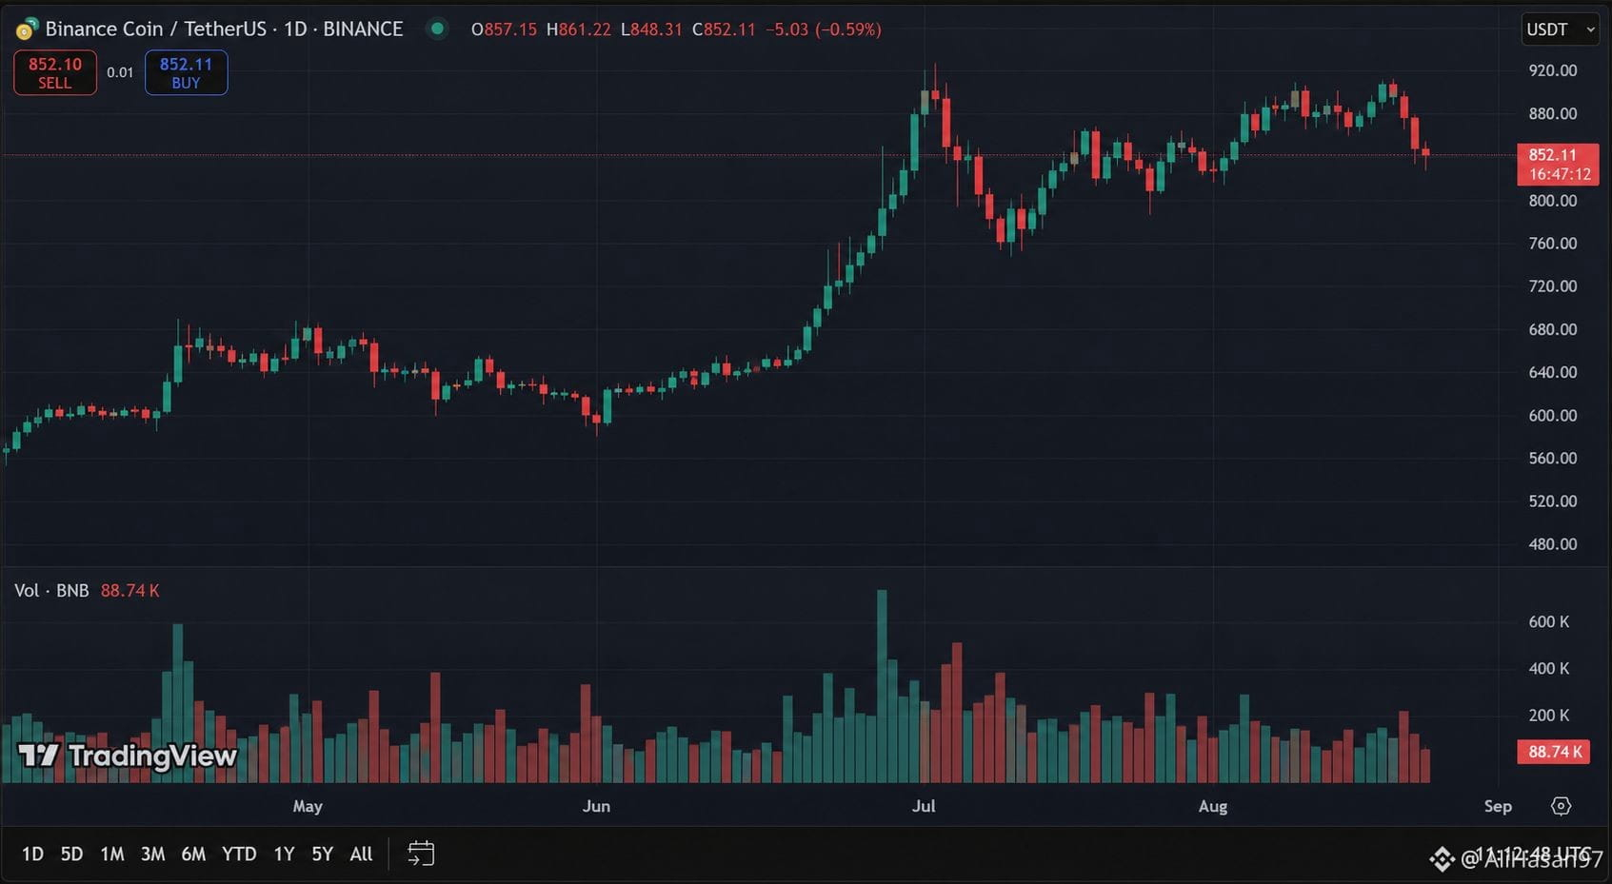The image size is (1612, 884).
Task: Click the Jun label on the time axis
Action: pyautogui.click(x=596, y=806)
